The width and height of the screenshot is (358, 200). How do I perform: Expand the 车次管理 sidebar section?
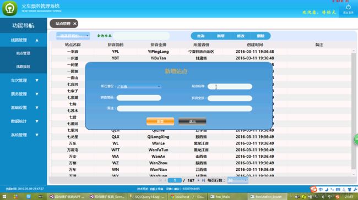pos(24,80)
